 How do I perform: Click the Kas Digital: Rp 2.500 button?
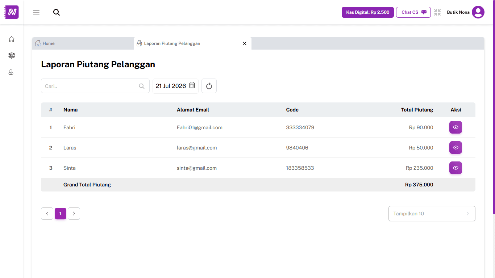368,12
